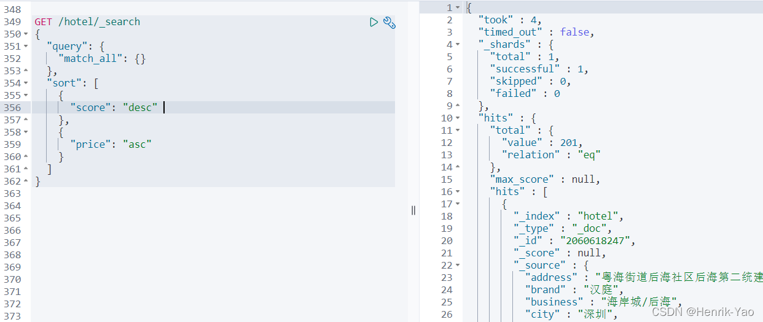
Task: Click the "timed_out" : false line
Action: (536, 32)
